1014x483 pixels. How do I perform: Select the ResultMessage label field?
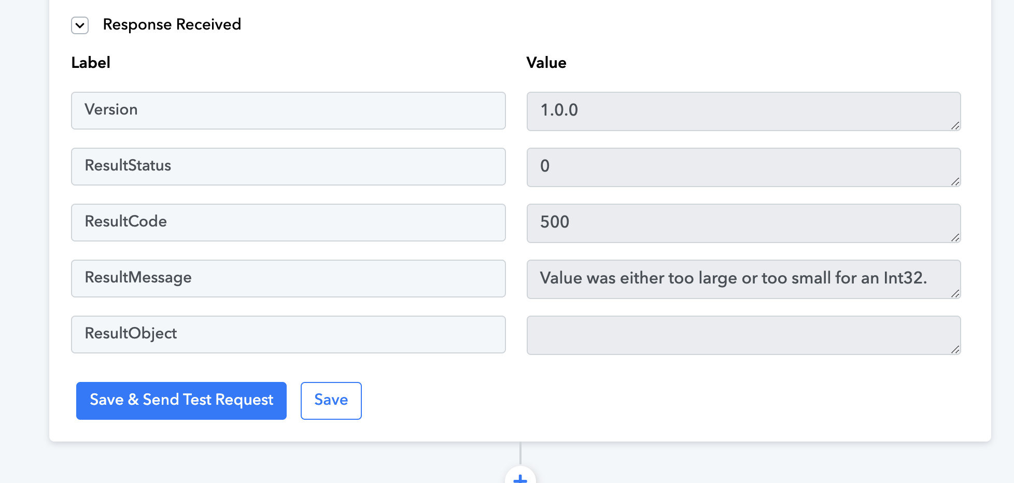click(288, 278)
